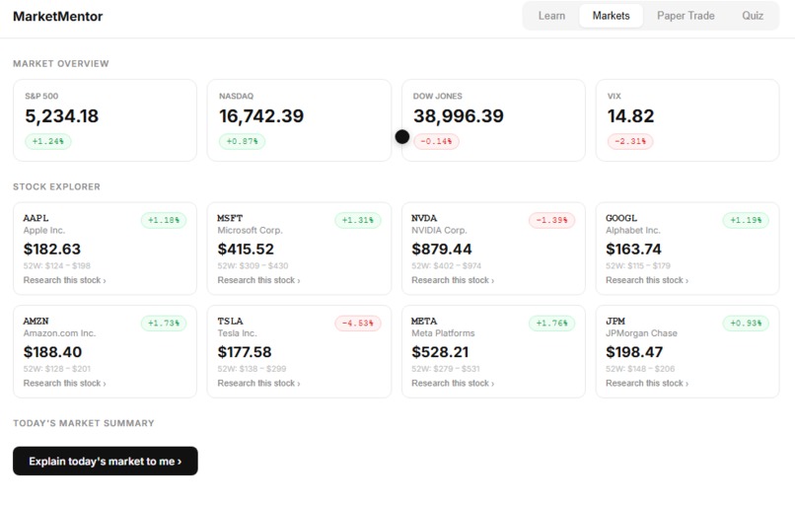The width and height of the screenshot is (795, 506).
Task: Open Research this stock for JPM
Action: click(x=647, y=384)
